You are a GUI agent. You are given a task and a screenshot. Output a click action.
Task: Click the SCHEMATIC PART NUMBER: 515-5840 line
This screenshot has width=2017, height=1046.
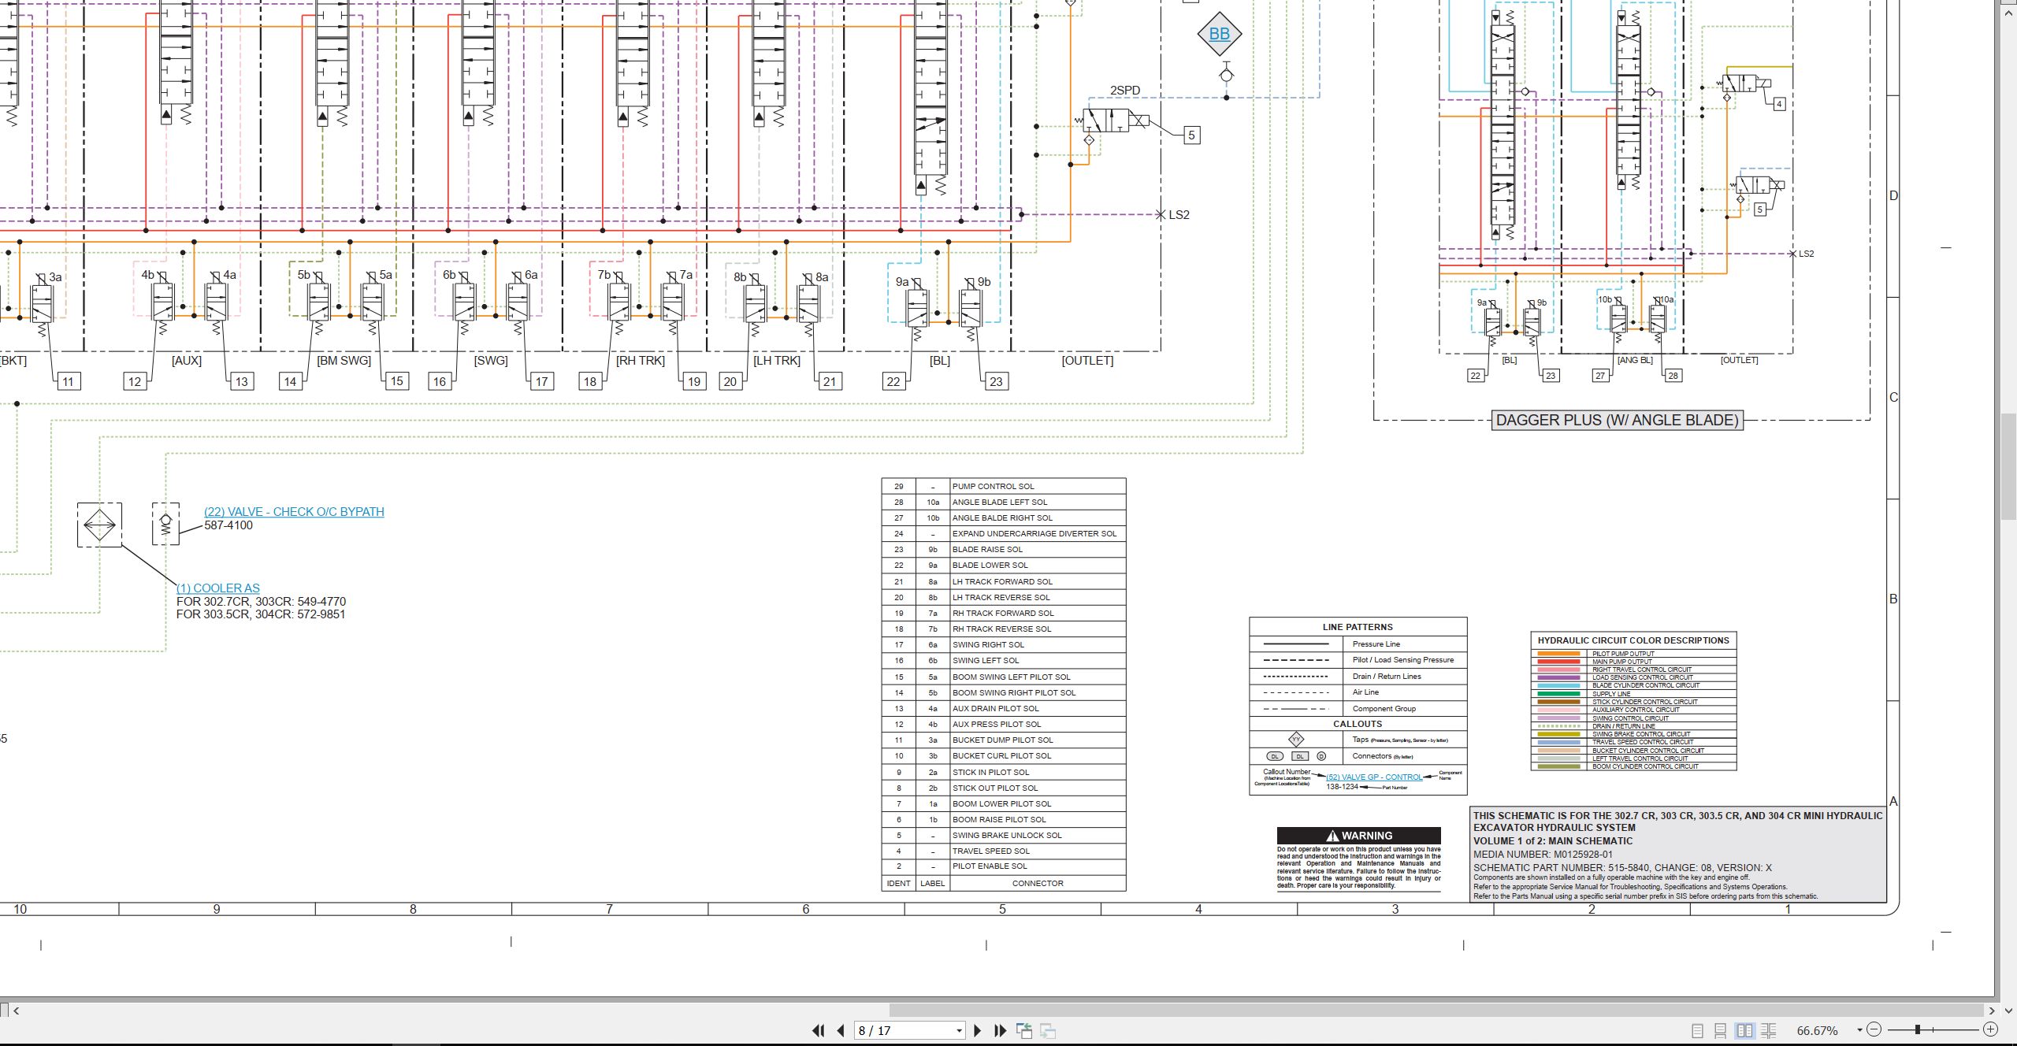point(1622,867)
